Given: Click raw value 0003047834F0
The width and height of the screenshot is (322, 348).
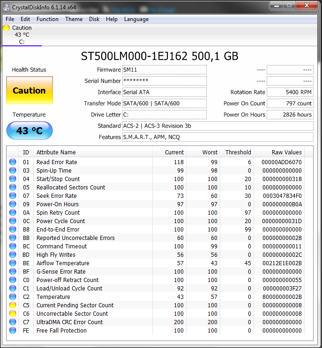Looking at the screenshot, I should click(x=282, y=196).
